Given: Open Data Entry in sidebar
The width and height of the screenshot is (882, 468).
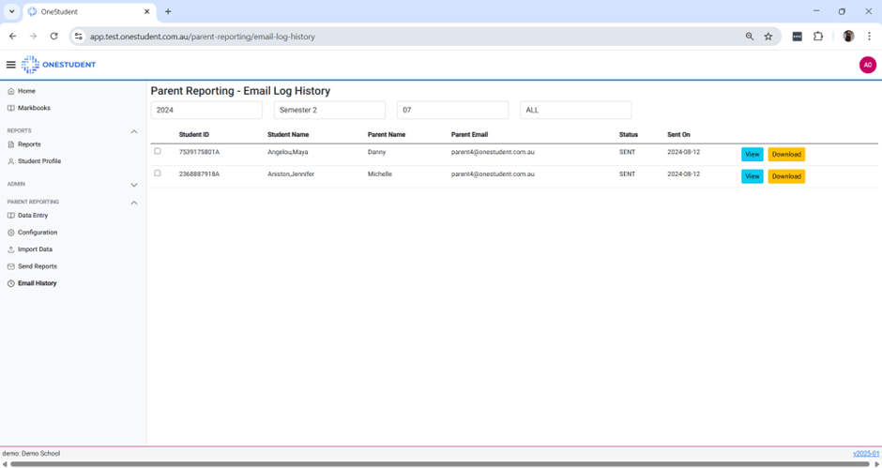Looking at the screenshot, I should pos(33,216).
